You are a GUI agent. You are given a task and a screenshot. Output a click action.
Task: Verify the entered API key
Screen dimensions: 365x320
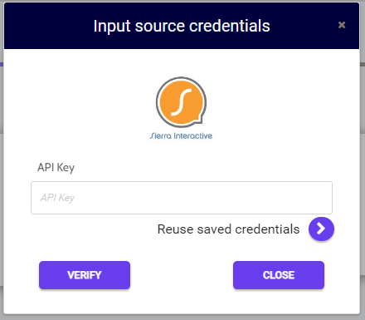click(x=85, y=275)
